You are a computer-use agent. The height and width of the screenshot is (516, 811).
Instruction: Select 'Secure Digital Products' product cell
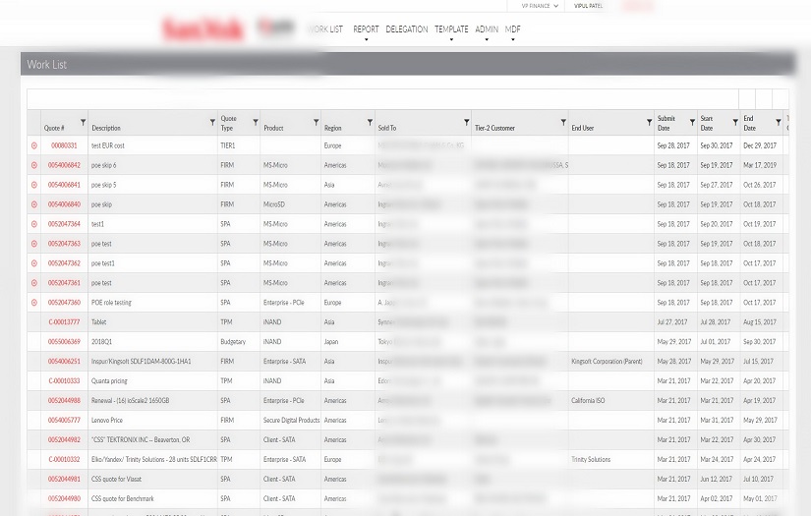point(291,421)
